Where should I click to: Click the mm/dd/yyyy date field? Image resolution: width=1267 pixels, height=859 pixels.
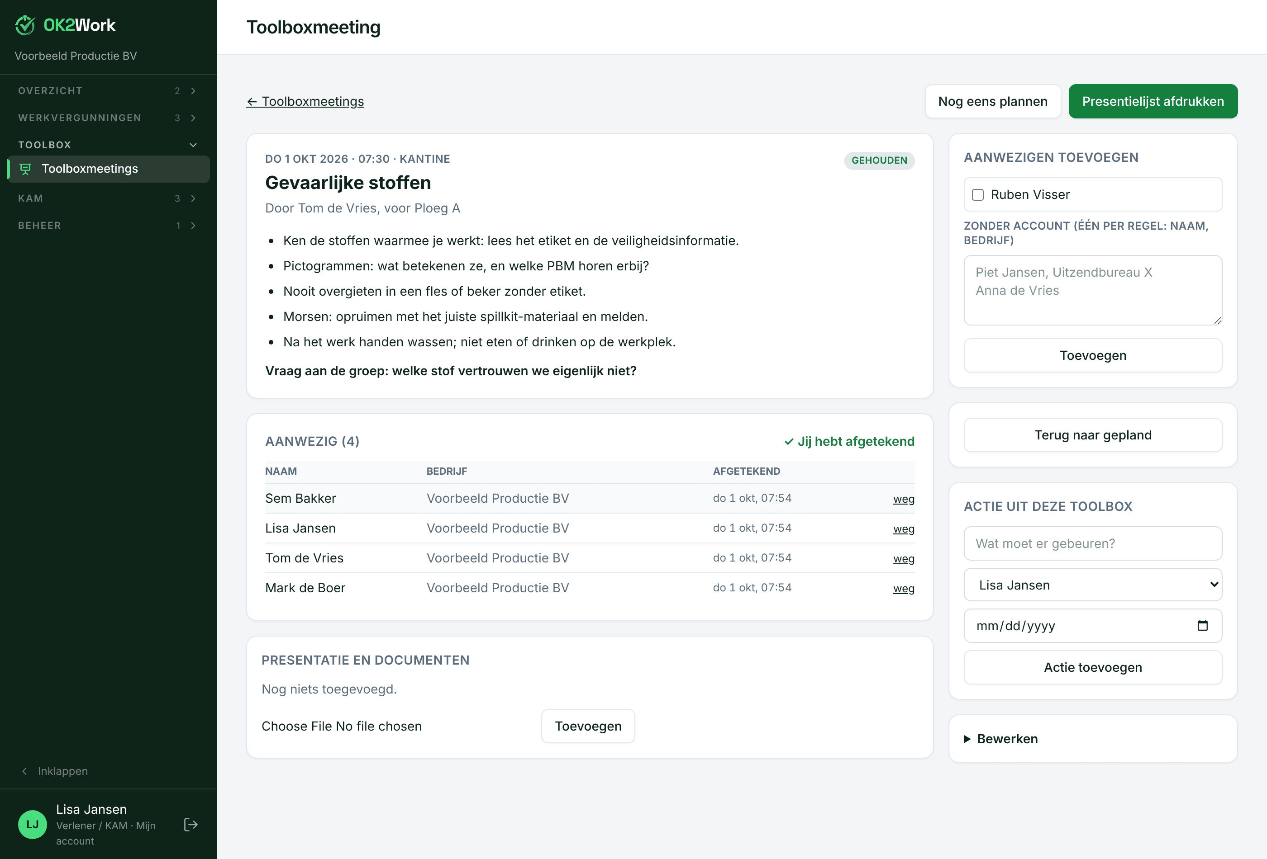(1092, 626)
